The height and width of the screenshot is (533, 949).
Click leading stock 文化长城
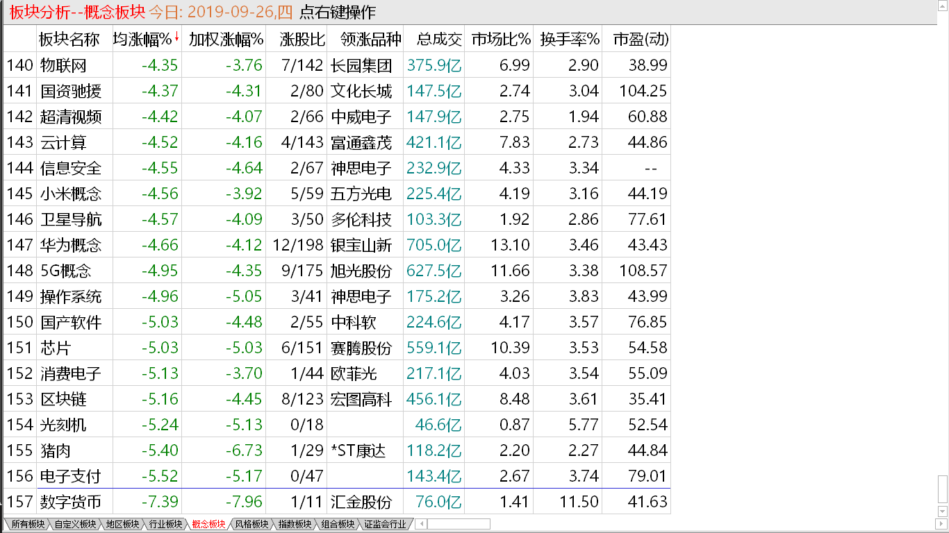(361, 91)
